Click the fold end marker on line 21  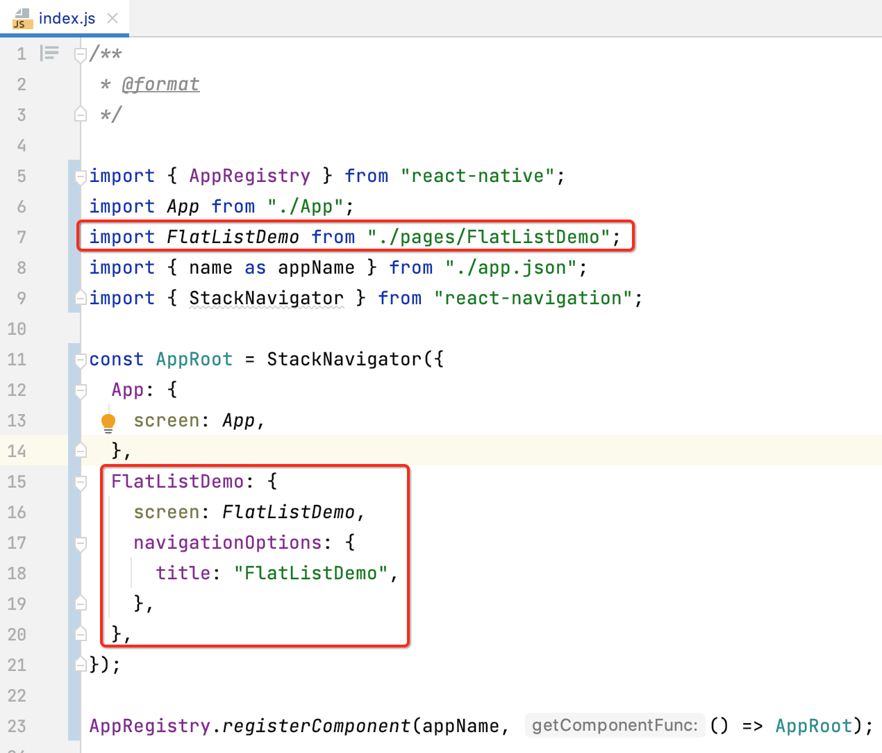tap(81, 665)
